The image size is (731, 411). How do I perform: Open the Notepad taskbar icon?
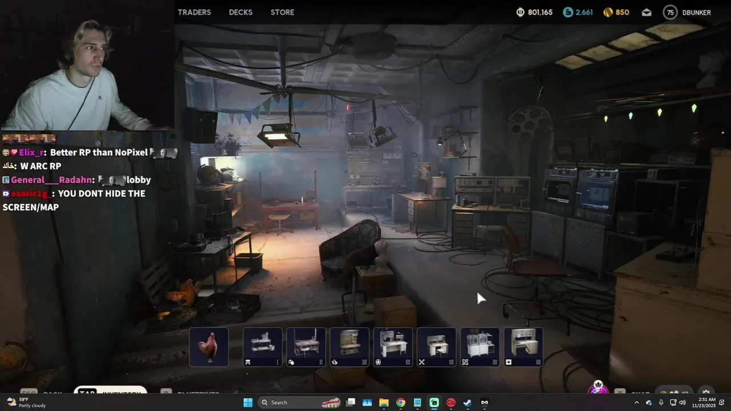click(417, 402)
